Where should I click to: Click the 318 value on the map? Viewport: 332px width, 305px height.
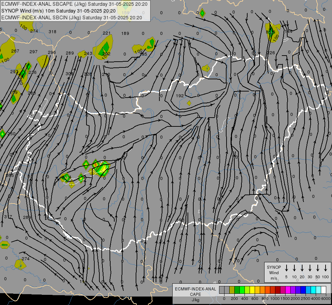(53, 32)
